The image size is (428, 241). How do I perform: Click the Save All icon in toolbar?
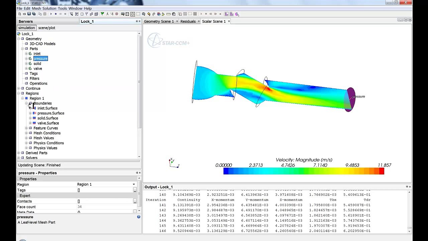click(34, 14)
